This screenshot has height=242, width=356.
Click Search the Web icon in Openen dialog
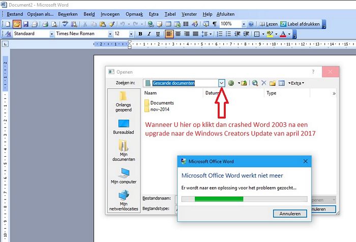point(255,83)
